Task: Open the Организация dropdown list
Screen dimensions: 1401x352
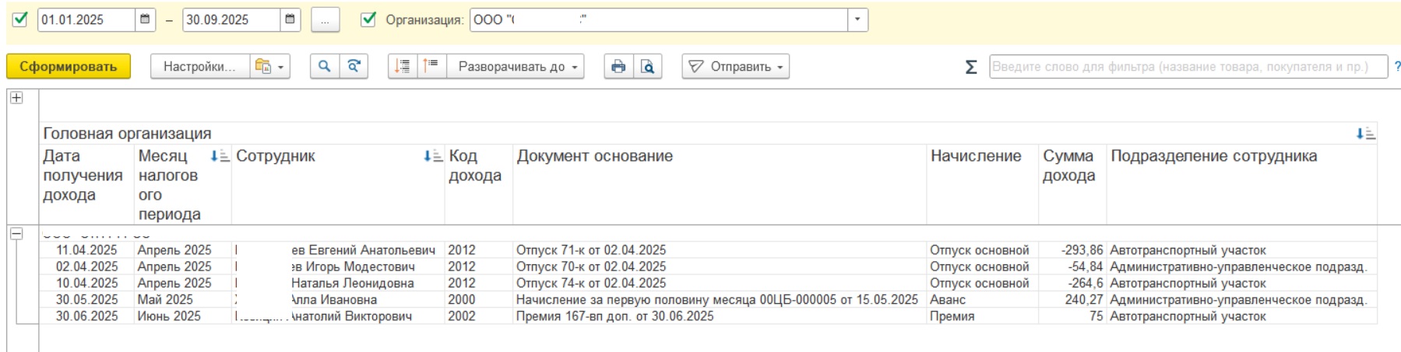Action: pyautogui.click(x=857, y=19)
